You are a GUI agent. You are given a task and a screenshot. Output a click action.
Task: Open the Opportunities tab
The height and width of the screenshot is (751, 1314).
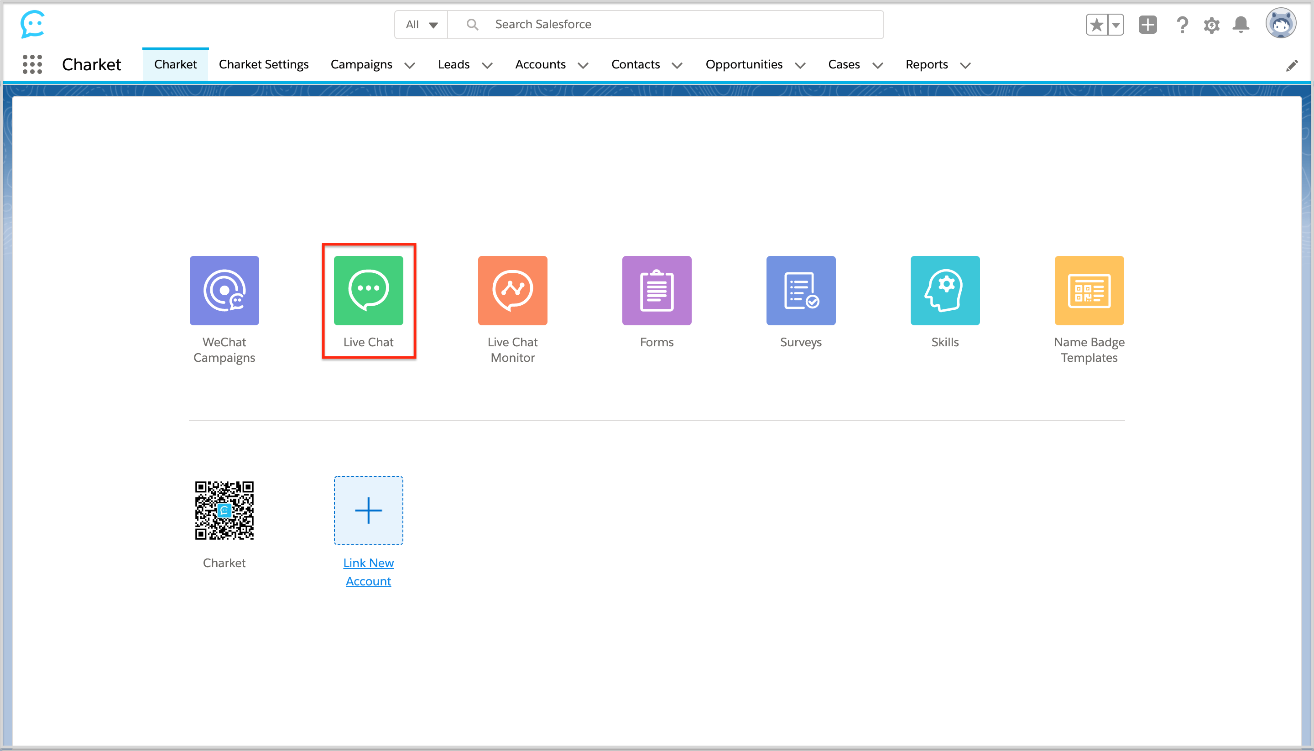pyautogui.click(x=744, y=64)
